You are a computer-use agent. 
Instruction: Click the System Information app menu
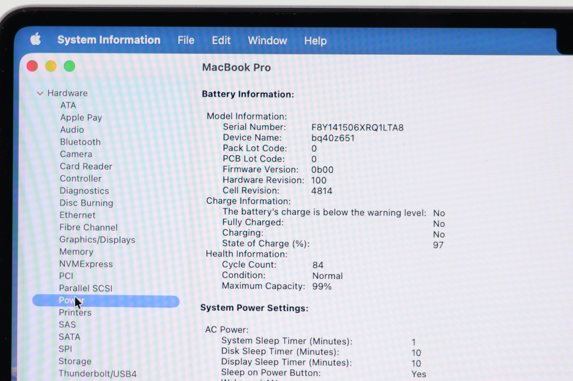click(109, 40)
